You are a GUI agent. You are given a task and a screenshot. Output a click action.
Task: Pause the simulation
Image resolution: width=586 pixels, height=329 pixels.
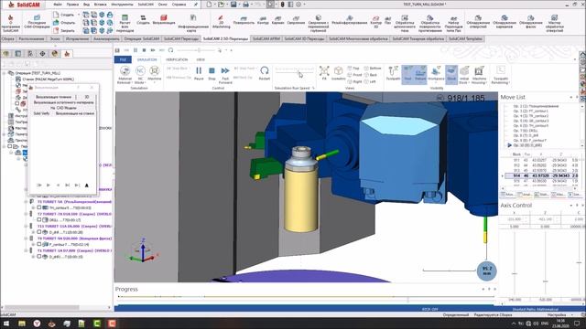[x=199, y=73]
